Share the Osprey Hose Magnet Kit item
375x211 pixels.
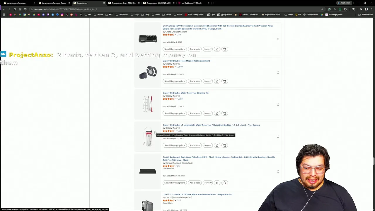tap(217, 81)
